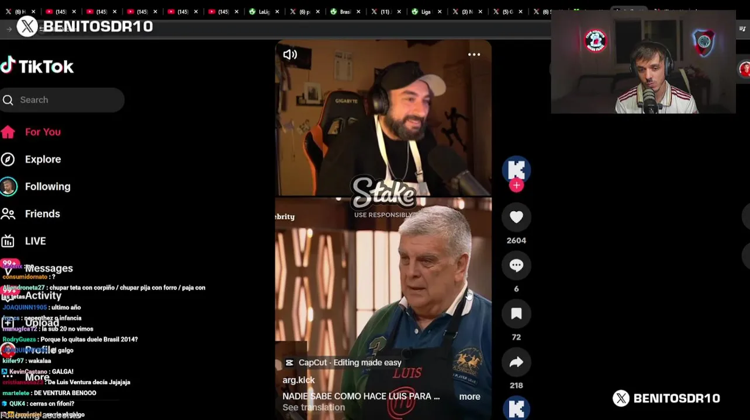Open the comments bubble icon
The image size is (750, 420).
[516, 265]
